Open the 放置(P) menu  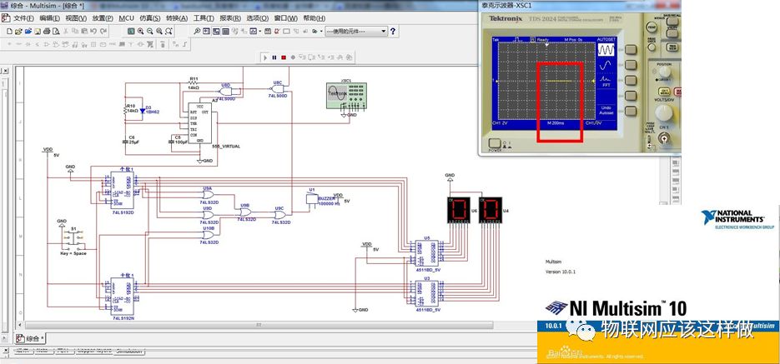(103, 18)
